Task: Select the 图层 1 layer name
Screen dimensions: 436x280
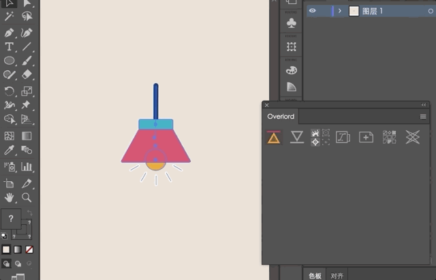Action: [373, 11]
